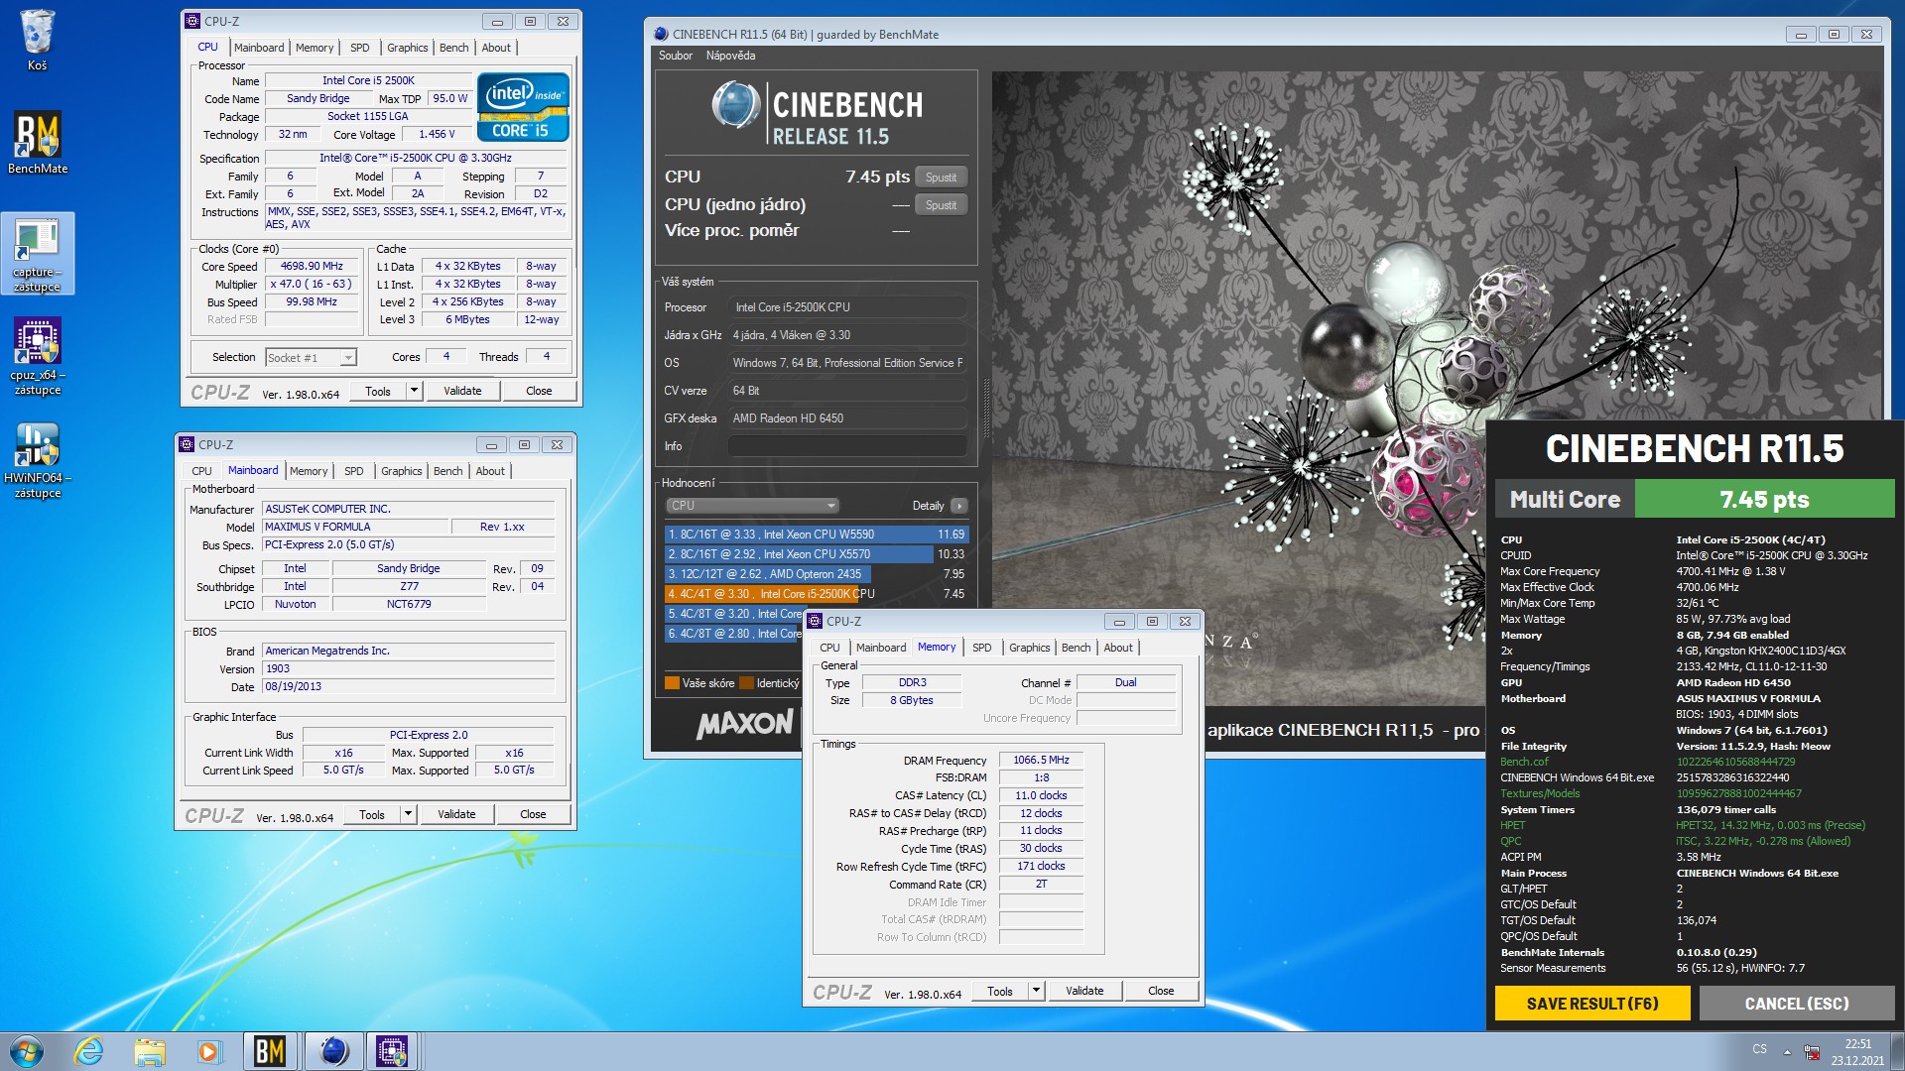Expand Tools dropdown arrow in Memory CPU-Z
Screen dimensions: 1905x1071
point(1036,991)
